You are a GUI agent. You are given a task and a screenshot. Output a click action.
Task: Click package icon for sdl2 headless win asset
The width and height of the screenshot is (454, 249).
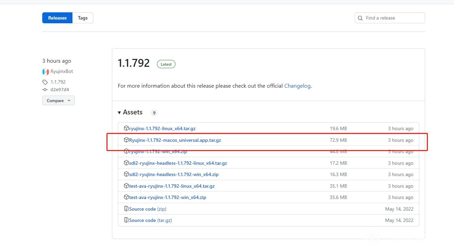tap(126, 174)
